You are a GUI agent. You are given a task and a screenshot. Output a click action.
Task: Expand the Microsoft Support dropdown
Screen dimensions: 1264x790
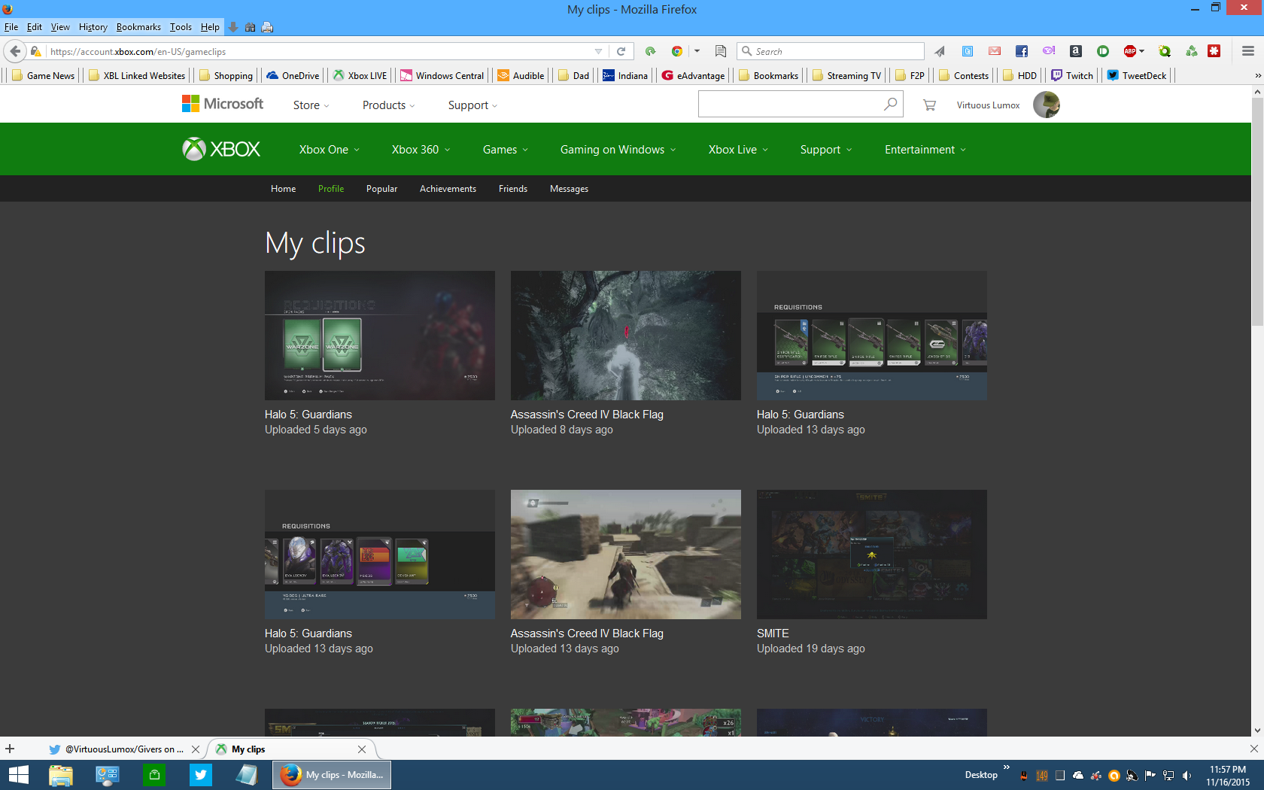(x=472, y=105)
